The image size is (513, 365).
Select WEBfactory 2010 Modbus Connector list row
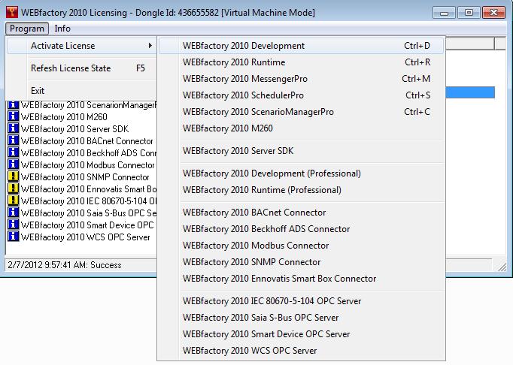coord(88,165)
